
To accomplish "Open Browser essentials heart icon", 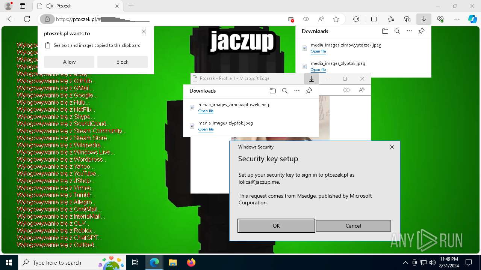I will (x=440, y=19).
